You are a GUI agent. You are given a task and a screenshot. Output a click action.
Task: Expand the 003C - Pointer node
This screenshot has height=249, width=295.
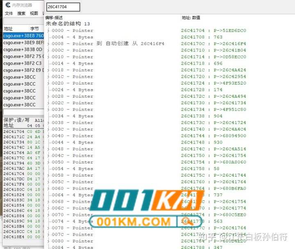coord(48,129)
